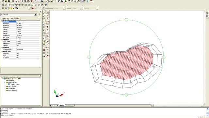Click the red color swatch
The image size is (209, 118).
33,8
